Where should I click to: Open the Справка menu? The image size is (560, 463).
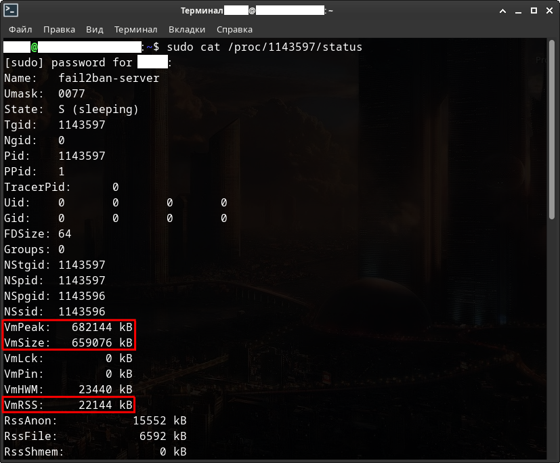point(234,30)
